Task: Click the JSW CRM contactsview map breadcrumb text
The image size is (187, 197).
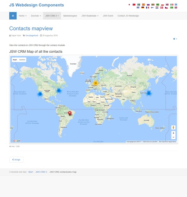Action: pos(63,172)
